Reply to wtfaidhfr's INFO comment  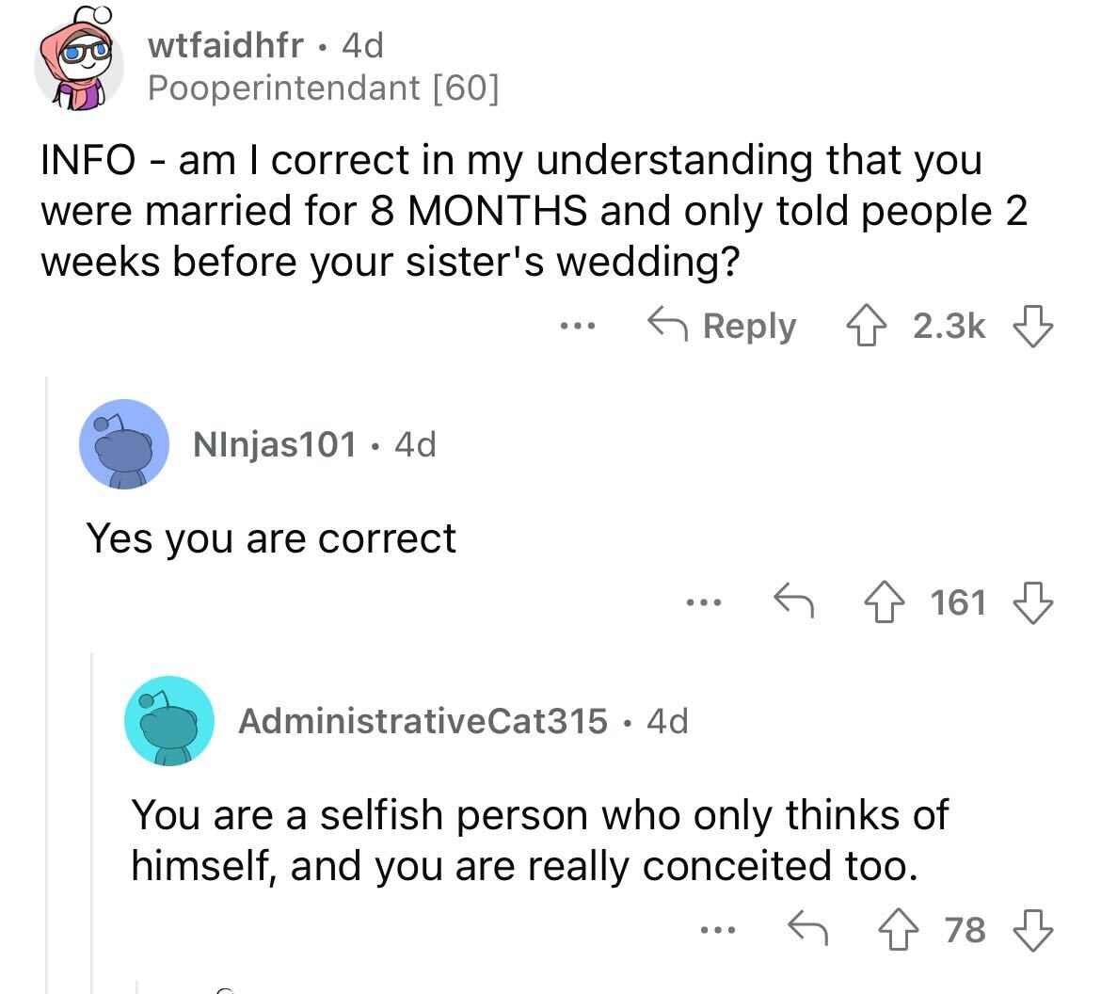click(x=722, y=326)
